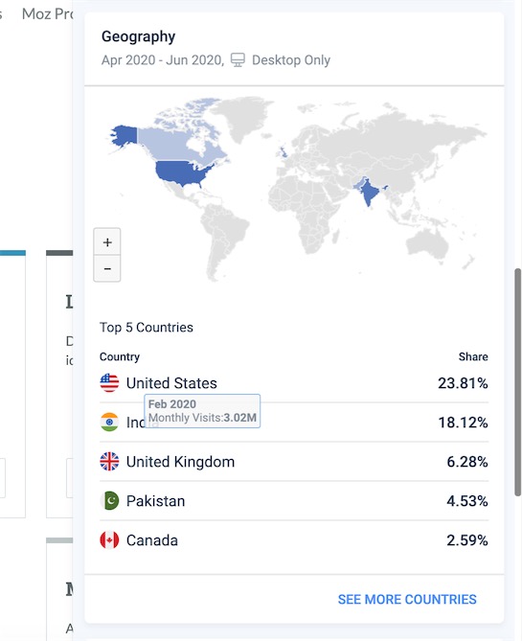Click the United States flag icon
The height and width of the screenshot is (641, 522).
(109, 383)
